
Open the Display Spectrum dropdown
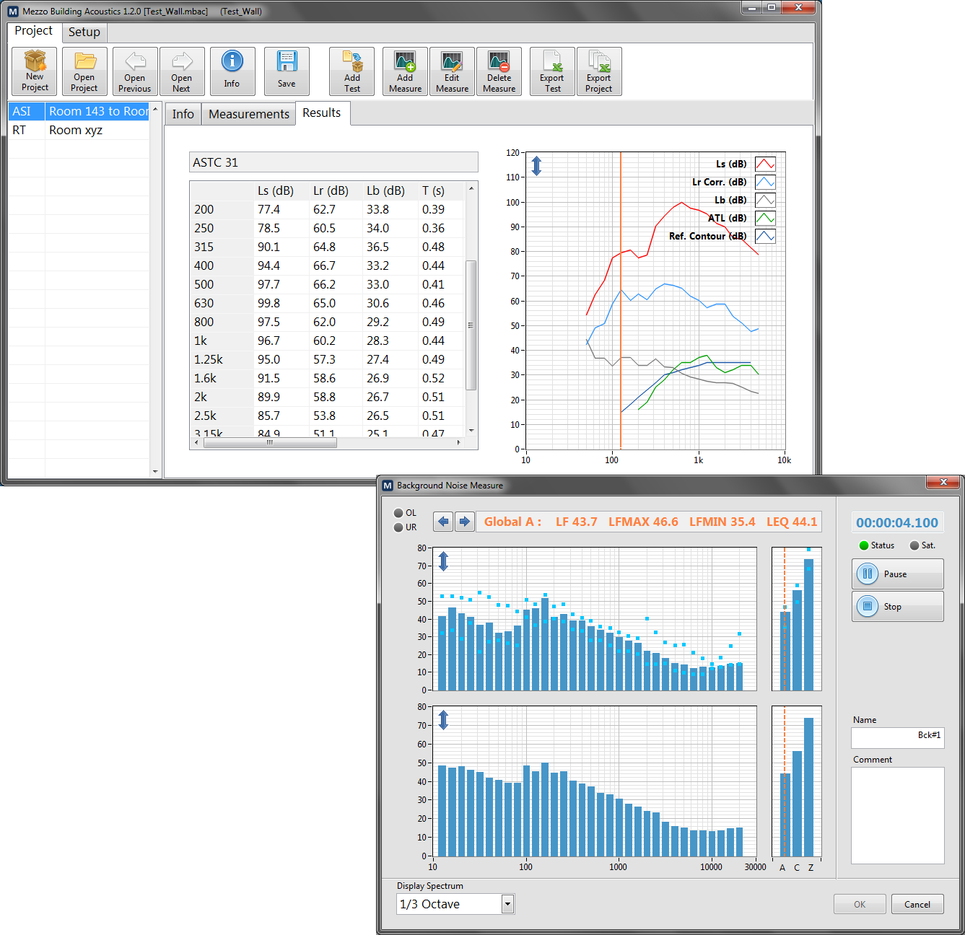(x=507, y=904)
